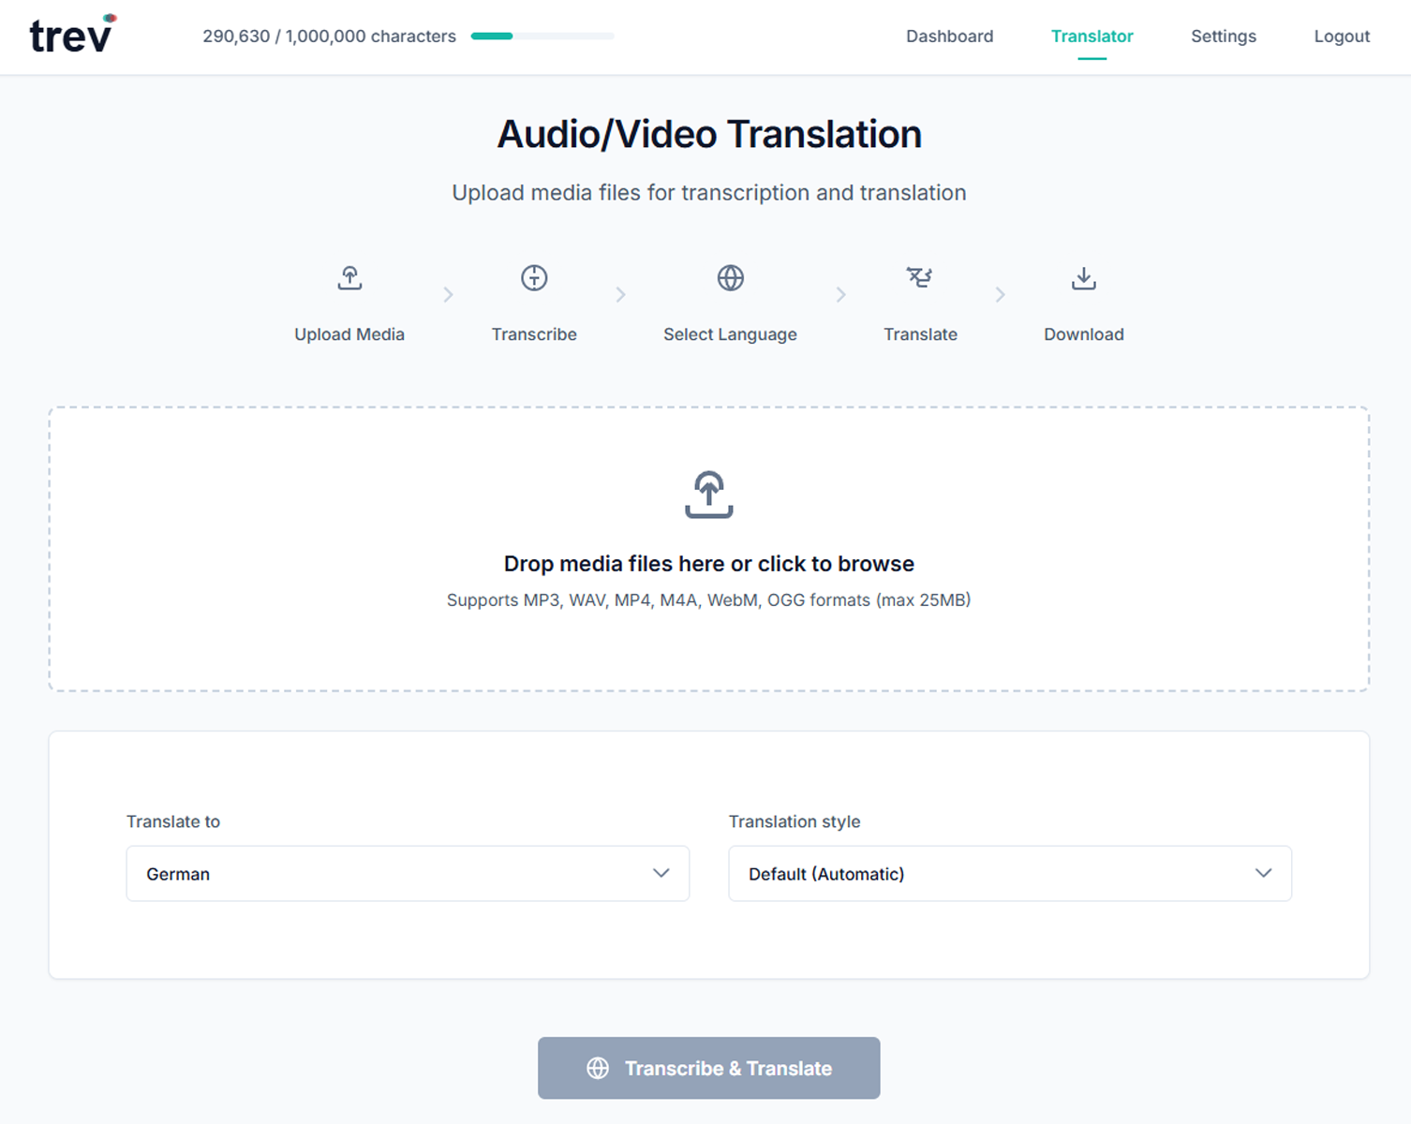Go to the Dashboard page
This screenshot has width=1411, height=1124.
(949, 37)
